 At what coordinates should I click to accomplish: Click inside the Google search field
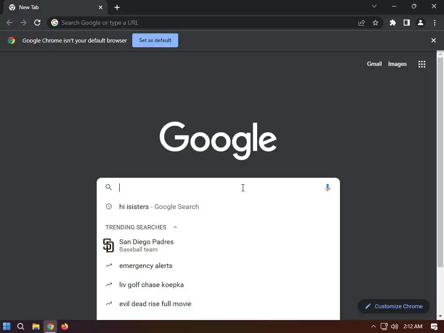[218, 187]
